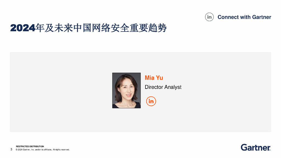Click the orange Mia Yu name
This screenshot has height=158, width=281.
[x=154, y=78]
